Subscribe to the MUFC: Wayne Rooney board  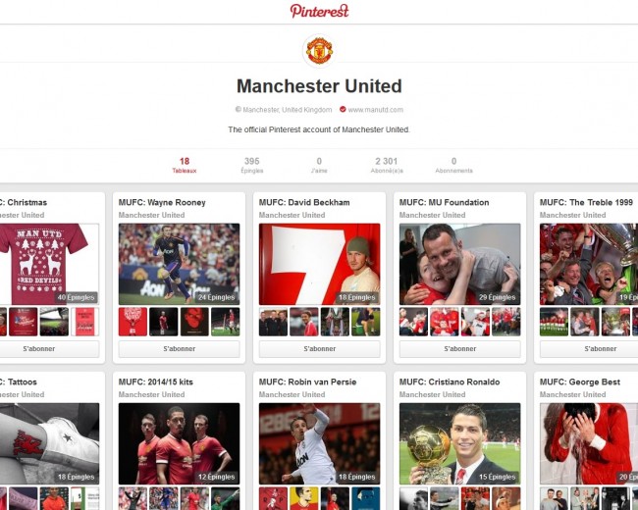(179, 349)
